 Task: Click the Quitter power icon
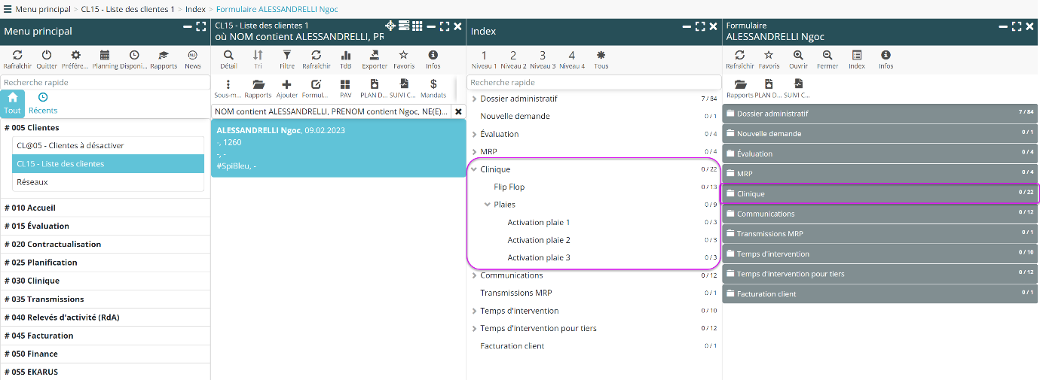coord(47,56)
